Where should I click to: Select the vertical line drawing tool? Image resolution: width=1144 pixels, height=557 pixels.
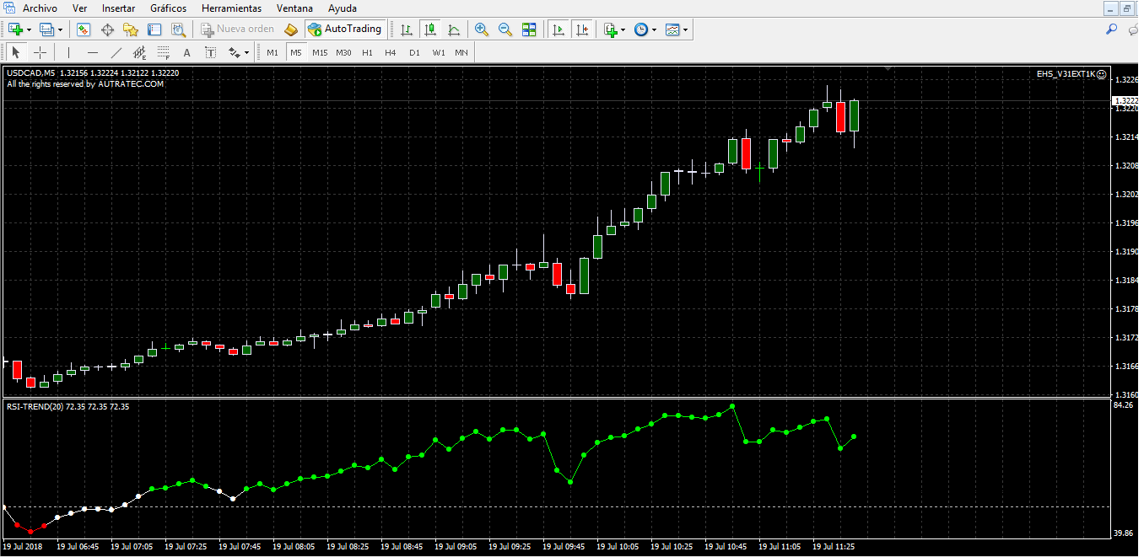click(70, 52)
